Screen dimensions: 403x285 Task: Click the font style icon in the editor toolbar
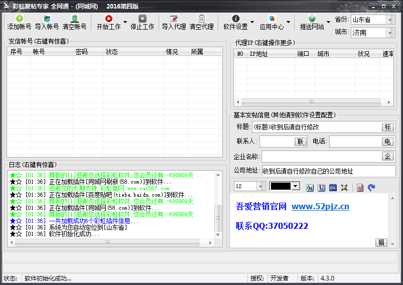pyautogui.click(x=310, y=187)
